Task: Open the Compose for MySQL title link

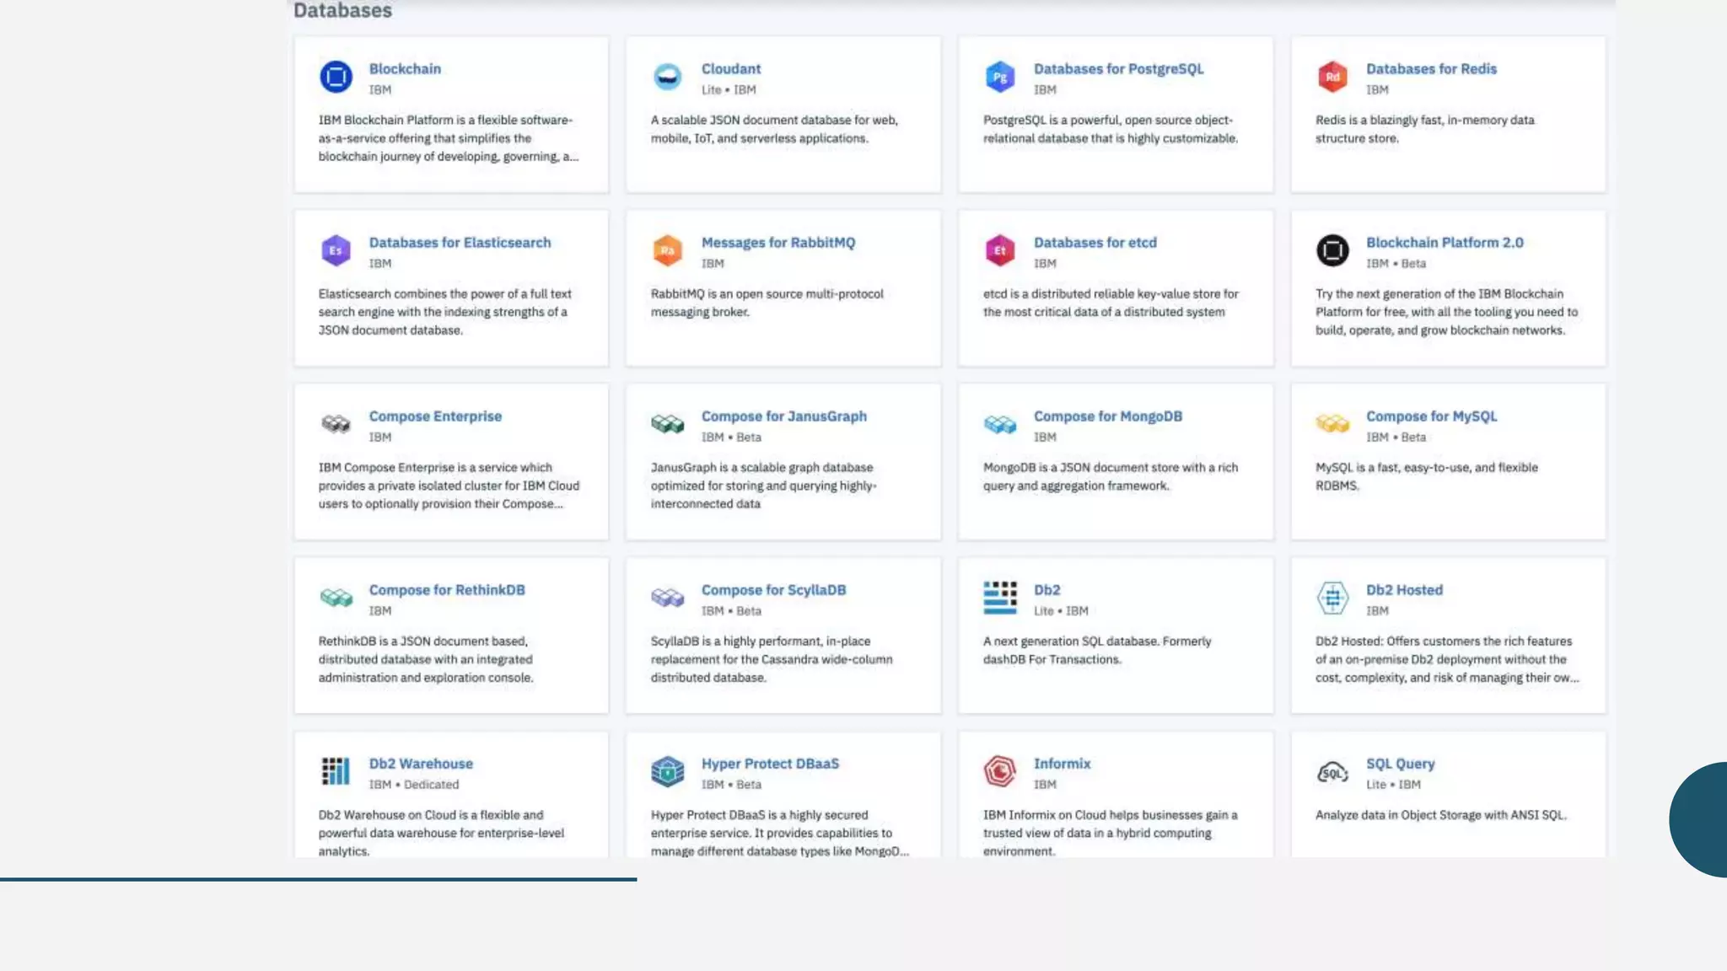Action: [x=1431, y=416]
